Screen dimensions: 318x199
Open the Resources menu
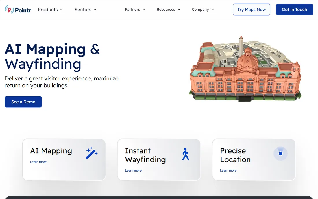tap(168, 10)
